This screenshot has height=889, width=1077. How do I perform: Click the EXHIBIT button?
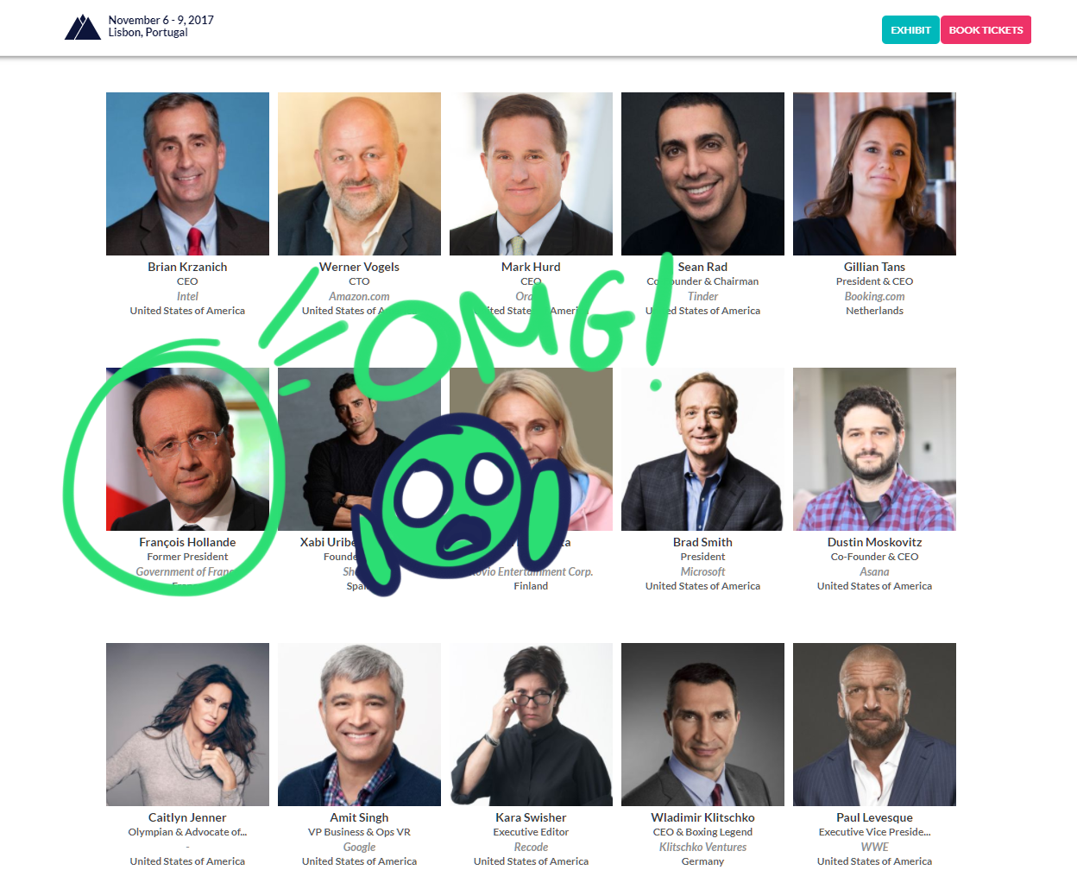pyautogui.click(x=910, y=30)
